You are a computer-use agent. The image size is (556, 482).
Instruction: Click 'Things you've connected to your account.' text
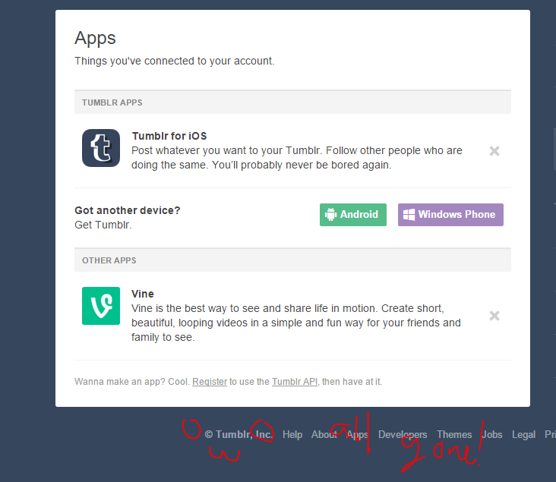[x=175, y=61]
